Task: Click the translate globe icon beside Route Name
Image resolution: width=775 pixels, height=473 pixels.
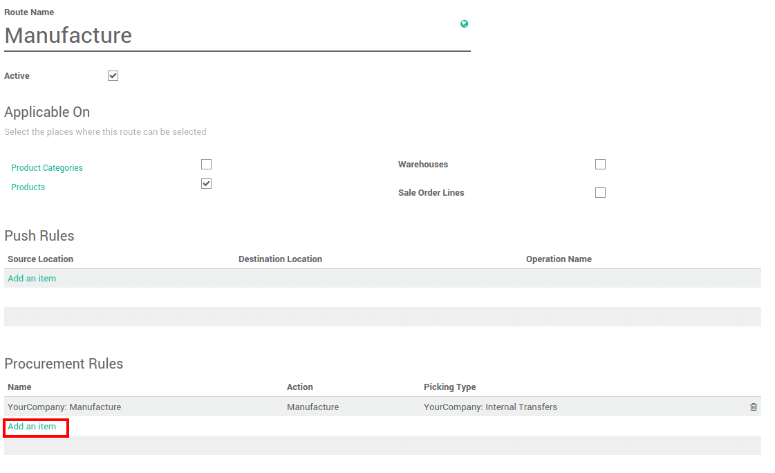Action: 464,24
